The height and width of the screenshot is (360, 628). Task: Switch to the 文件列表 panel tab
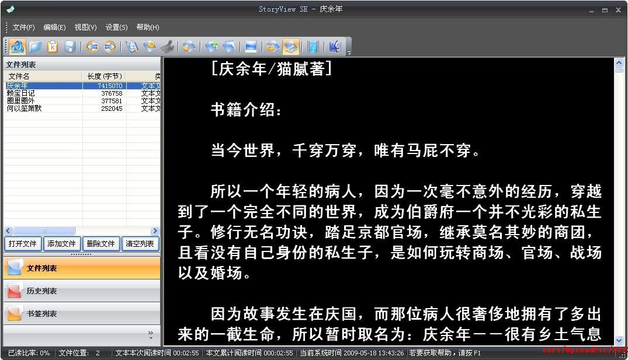pos(82,268)
